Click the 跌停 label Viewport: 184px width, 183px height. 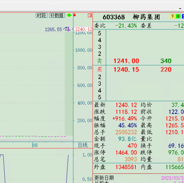(146, 152)
